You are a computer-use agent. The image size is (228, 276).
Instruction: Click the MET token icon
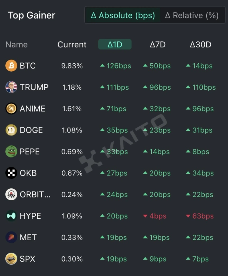coord(11,237)
